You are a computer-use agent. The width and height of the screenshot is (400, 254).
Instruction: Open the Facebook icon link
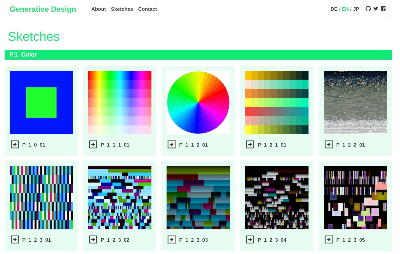point(383,9)
